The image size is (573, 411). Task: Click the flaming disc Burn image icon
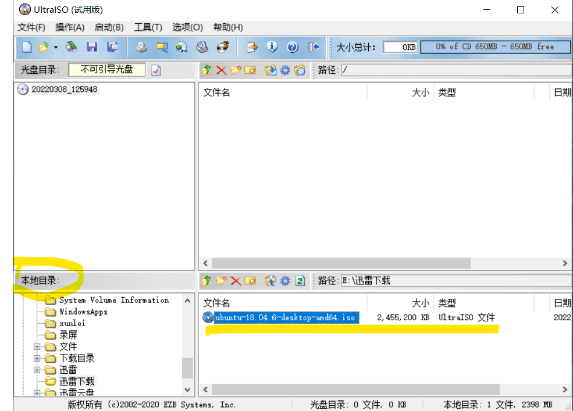[x=223, y=47]
